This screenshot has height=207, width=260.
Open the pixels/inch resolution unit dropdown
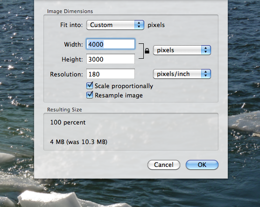[x=182, y=74]
